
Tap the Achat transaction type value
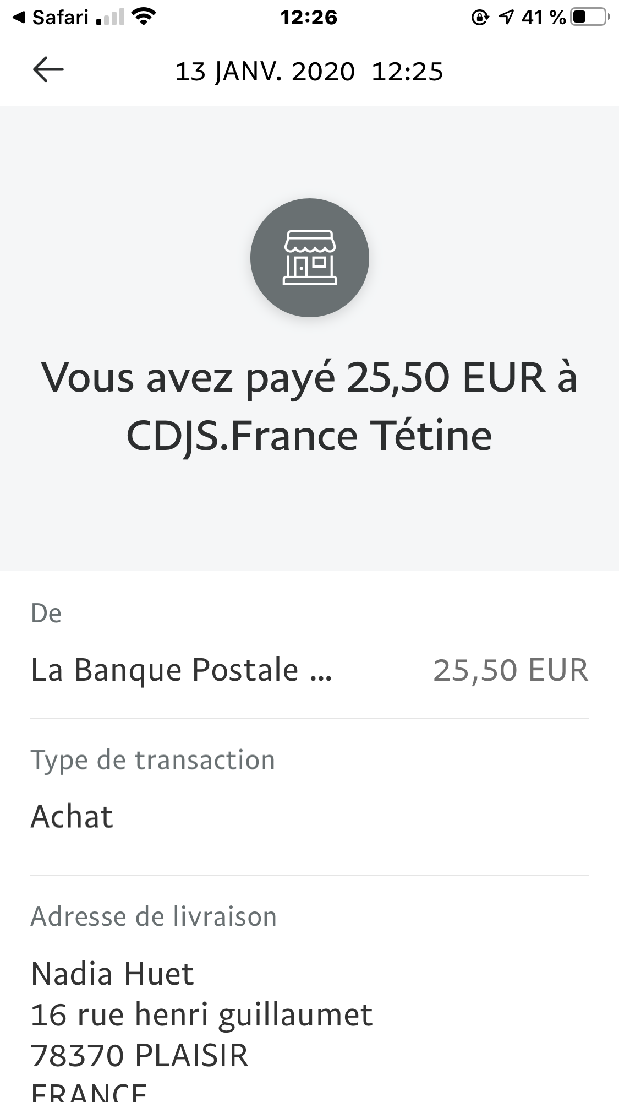tap(72, 816)
